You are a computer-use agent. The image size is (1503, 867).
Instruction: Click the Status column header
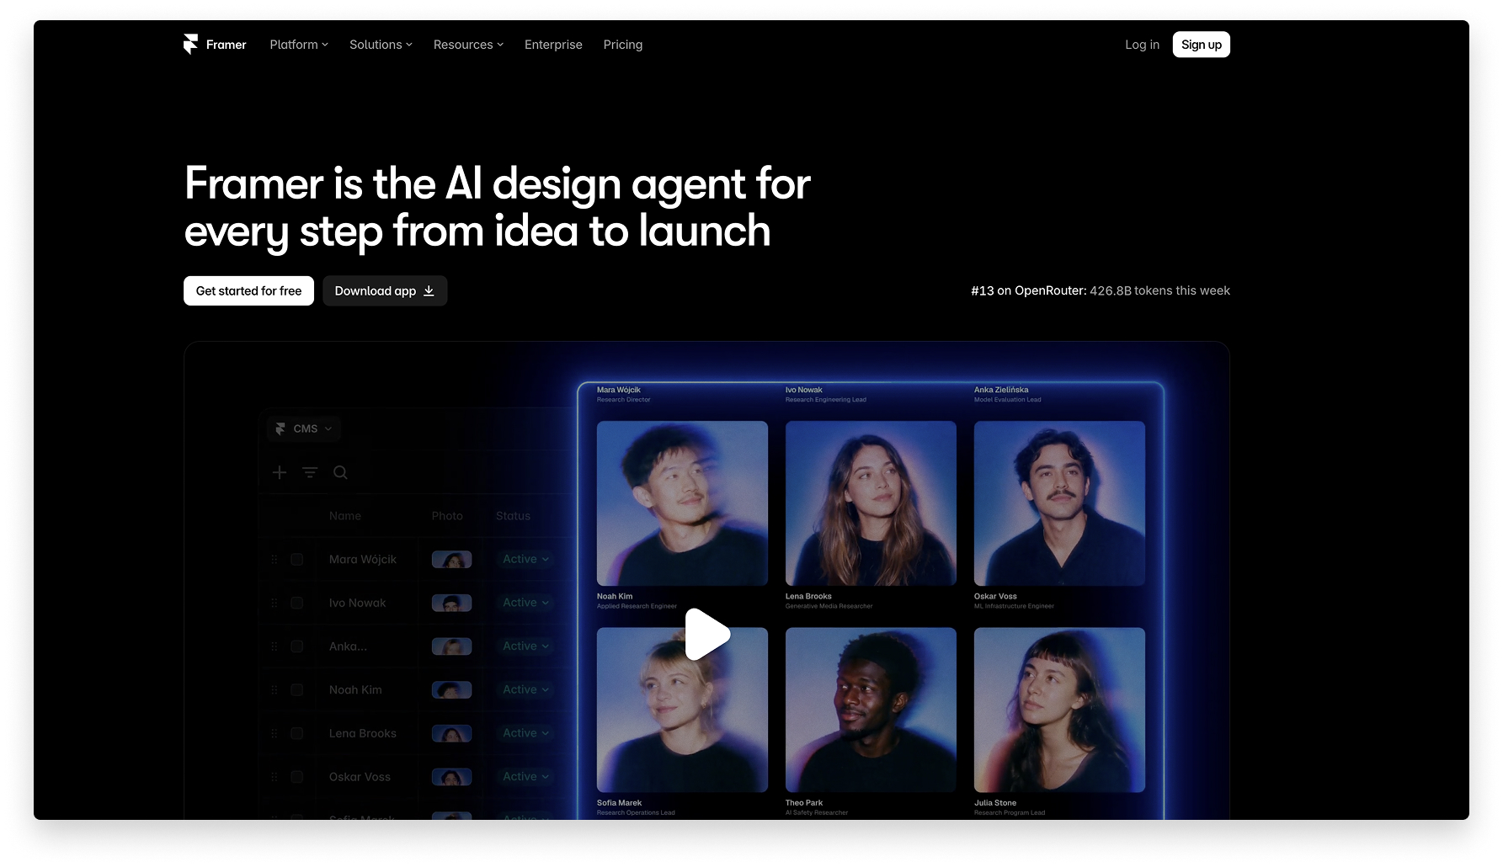tap(513, 516)
